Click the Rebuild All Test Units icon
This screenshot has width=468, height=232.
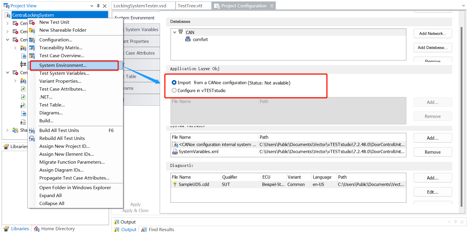click(32, 138)
